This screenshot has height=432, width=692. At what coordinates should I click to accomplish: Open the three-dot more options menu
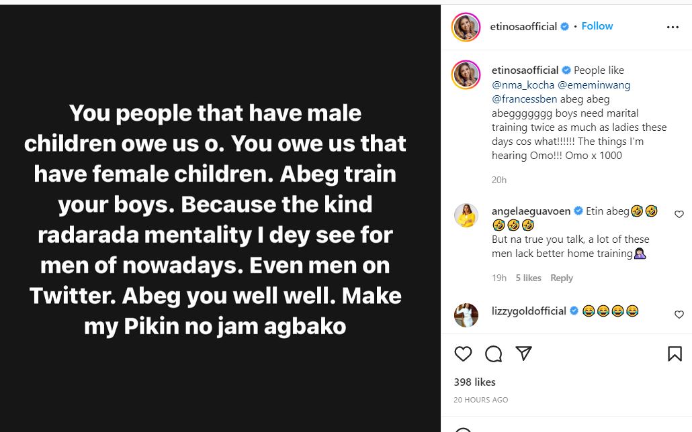[x=673, y=28]
